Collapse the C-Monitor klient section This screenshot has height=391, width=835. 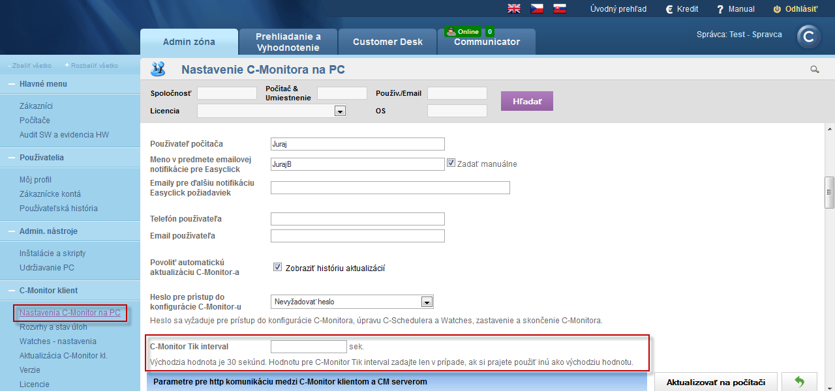[12, 291]
